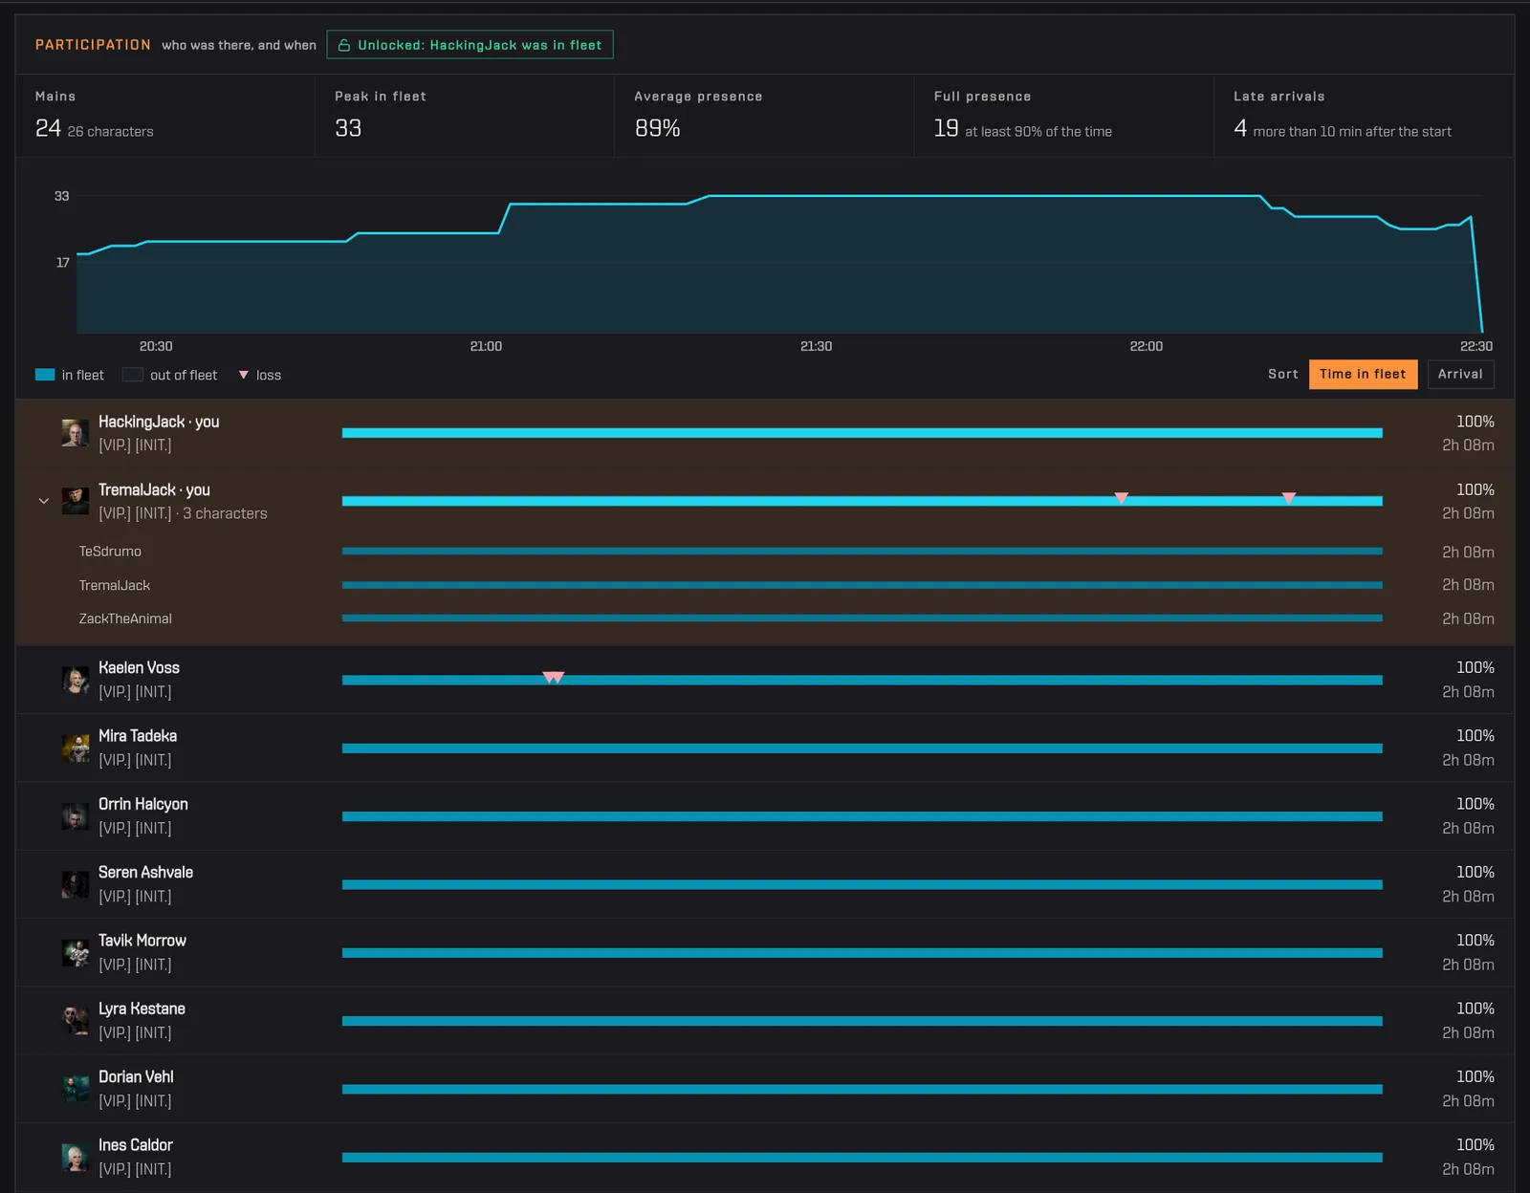Toggle the 'in fleet' legend swatch

pyautogui.click(x=45, y=375)
